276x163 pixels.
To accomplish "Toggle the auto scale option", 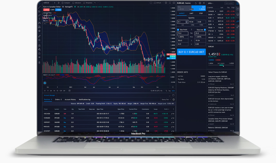I will click(x=173, y=91).
